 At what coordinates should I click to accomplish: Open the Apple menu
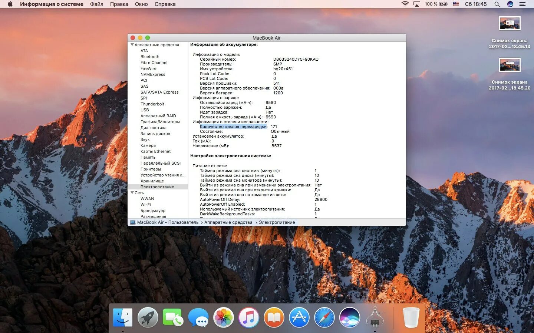coord(10,4)
